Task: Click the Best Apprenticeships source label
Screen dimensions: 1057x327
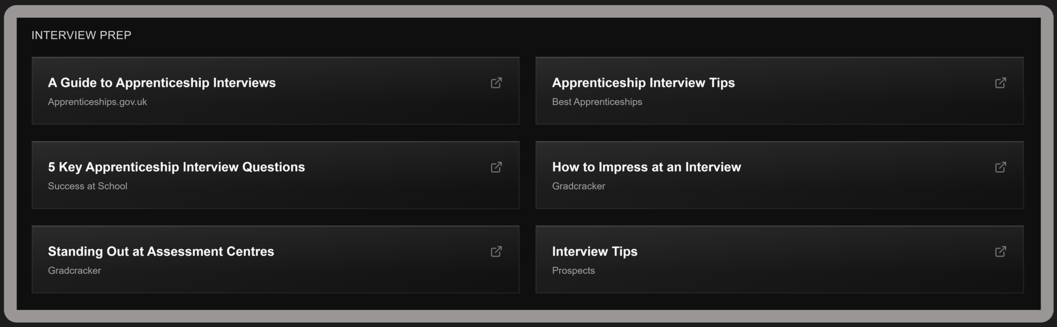Action: click(x=597, y=102)
